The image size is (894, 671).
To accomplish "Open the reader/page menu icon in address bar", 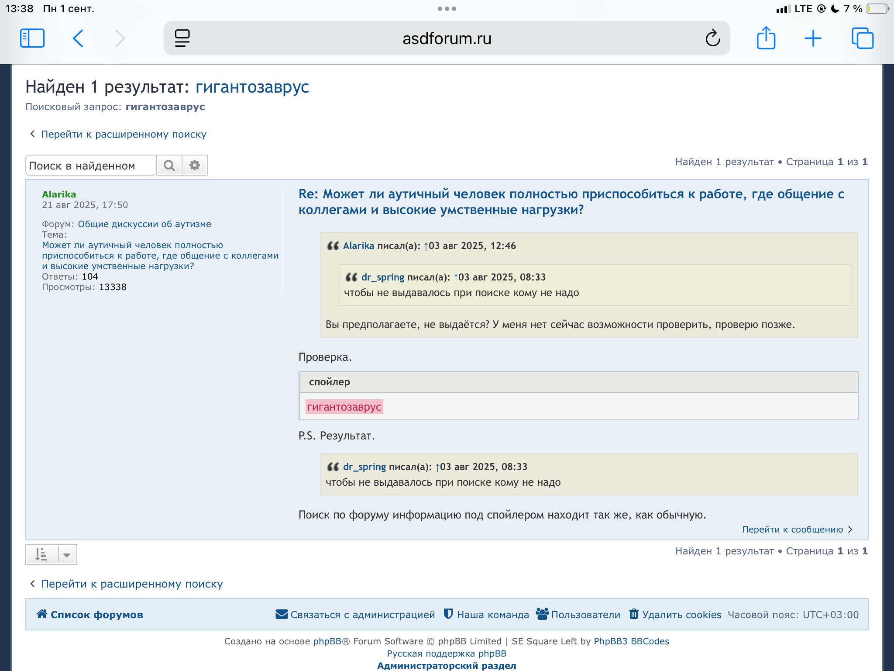I will tap(182, 38).
